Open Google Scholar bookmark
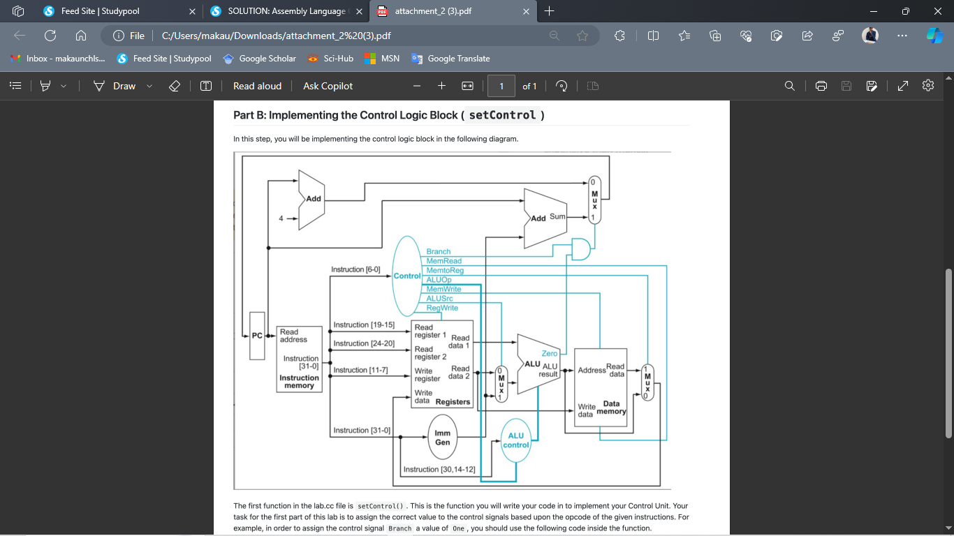 (x=259, y=59)
